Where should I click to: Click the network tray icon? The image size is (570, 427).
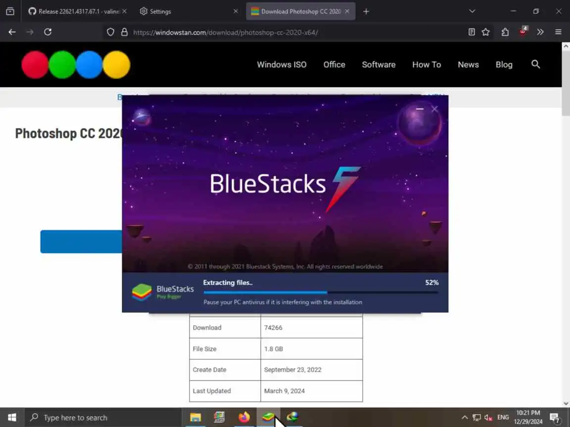[476, 418]
